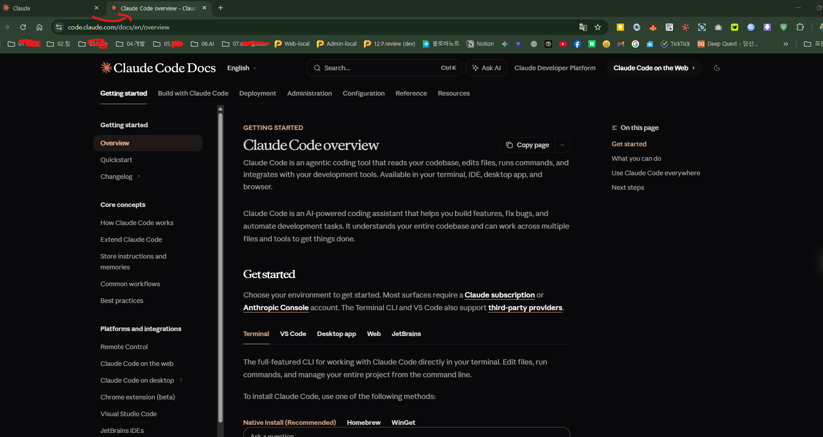Open the Google Keep extension icon
The image size is (823, 437).
click(x=620, y=27)
